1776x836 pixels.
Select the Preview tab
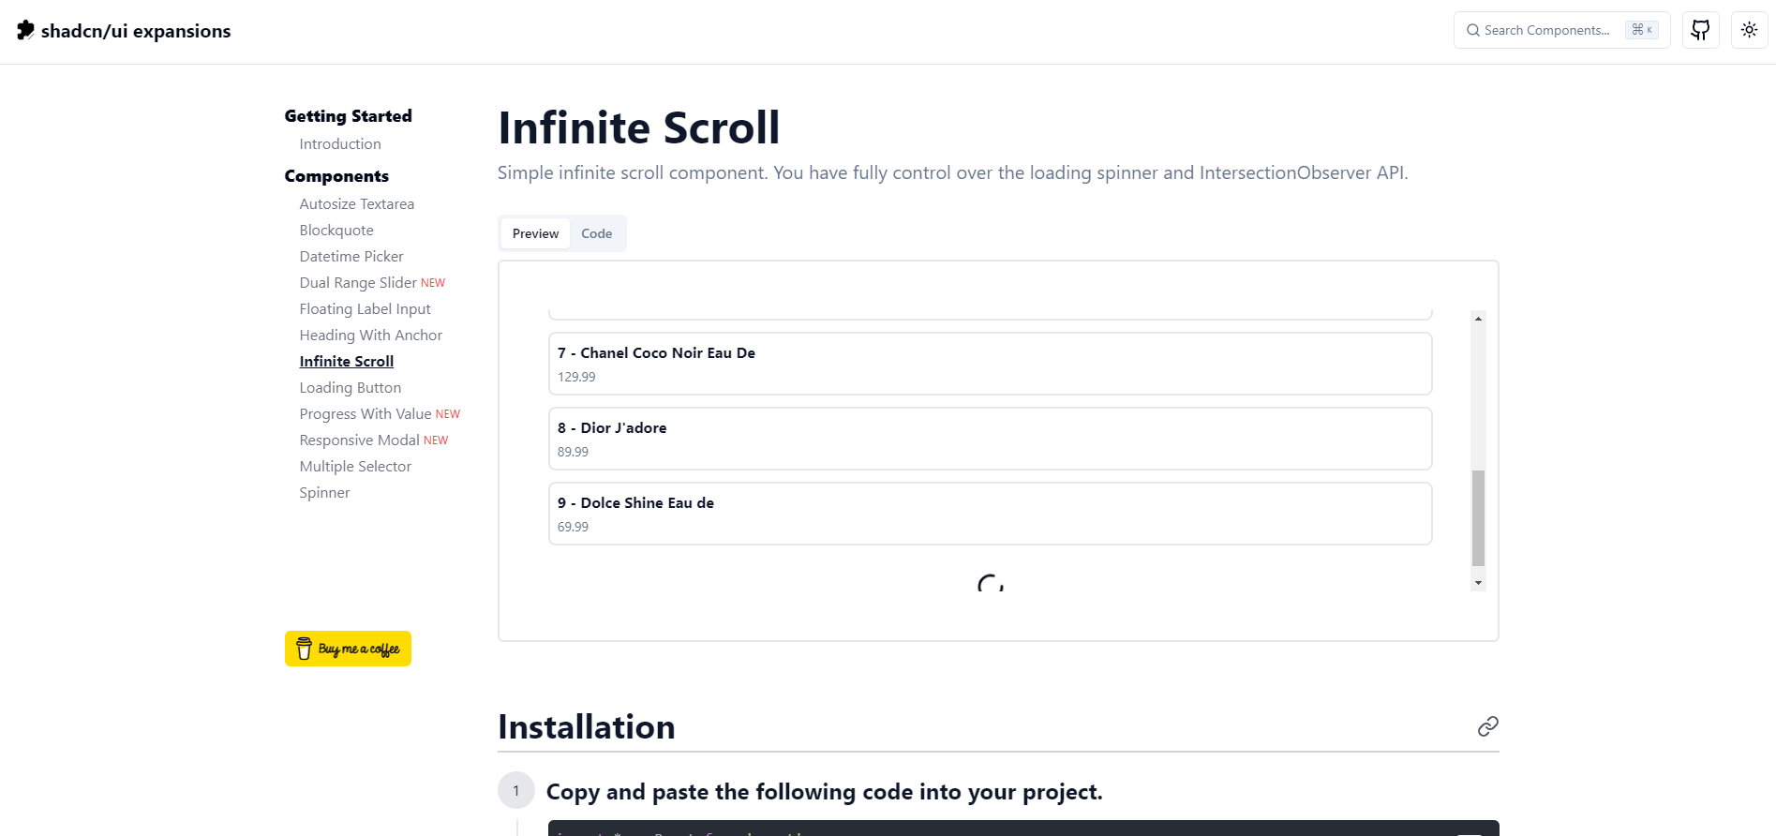(x=535, y=233)
